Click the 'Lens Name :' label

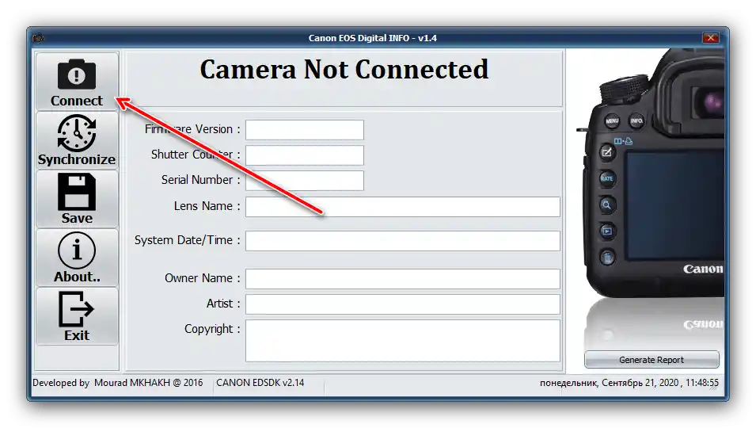[207, 206]
